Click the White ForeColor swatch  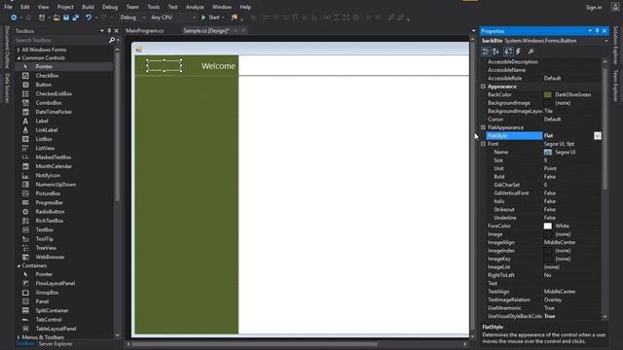tap(547, 226)
